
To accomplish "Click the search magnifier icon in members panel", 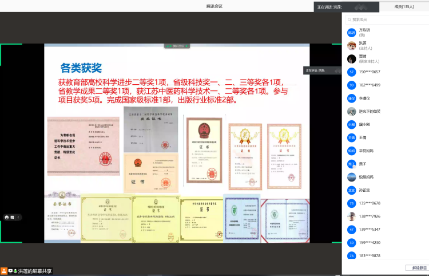I will coord(349,19).
